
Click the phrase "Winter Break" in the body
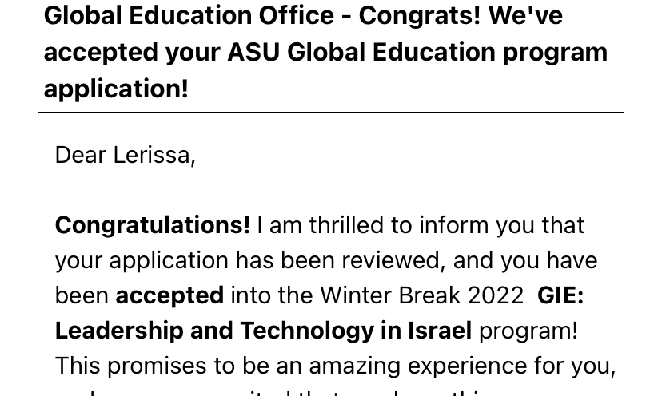pos(390,295)
